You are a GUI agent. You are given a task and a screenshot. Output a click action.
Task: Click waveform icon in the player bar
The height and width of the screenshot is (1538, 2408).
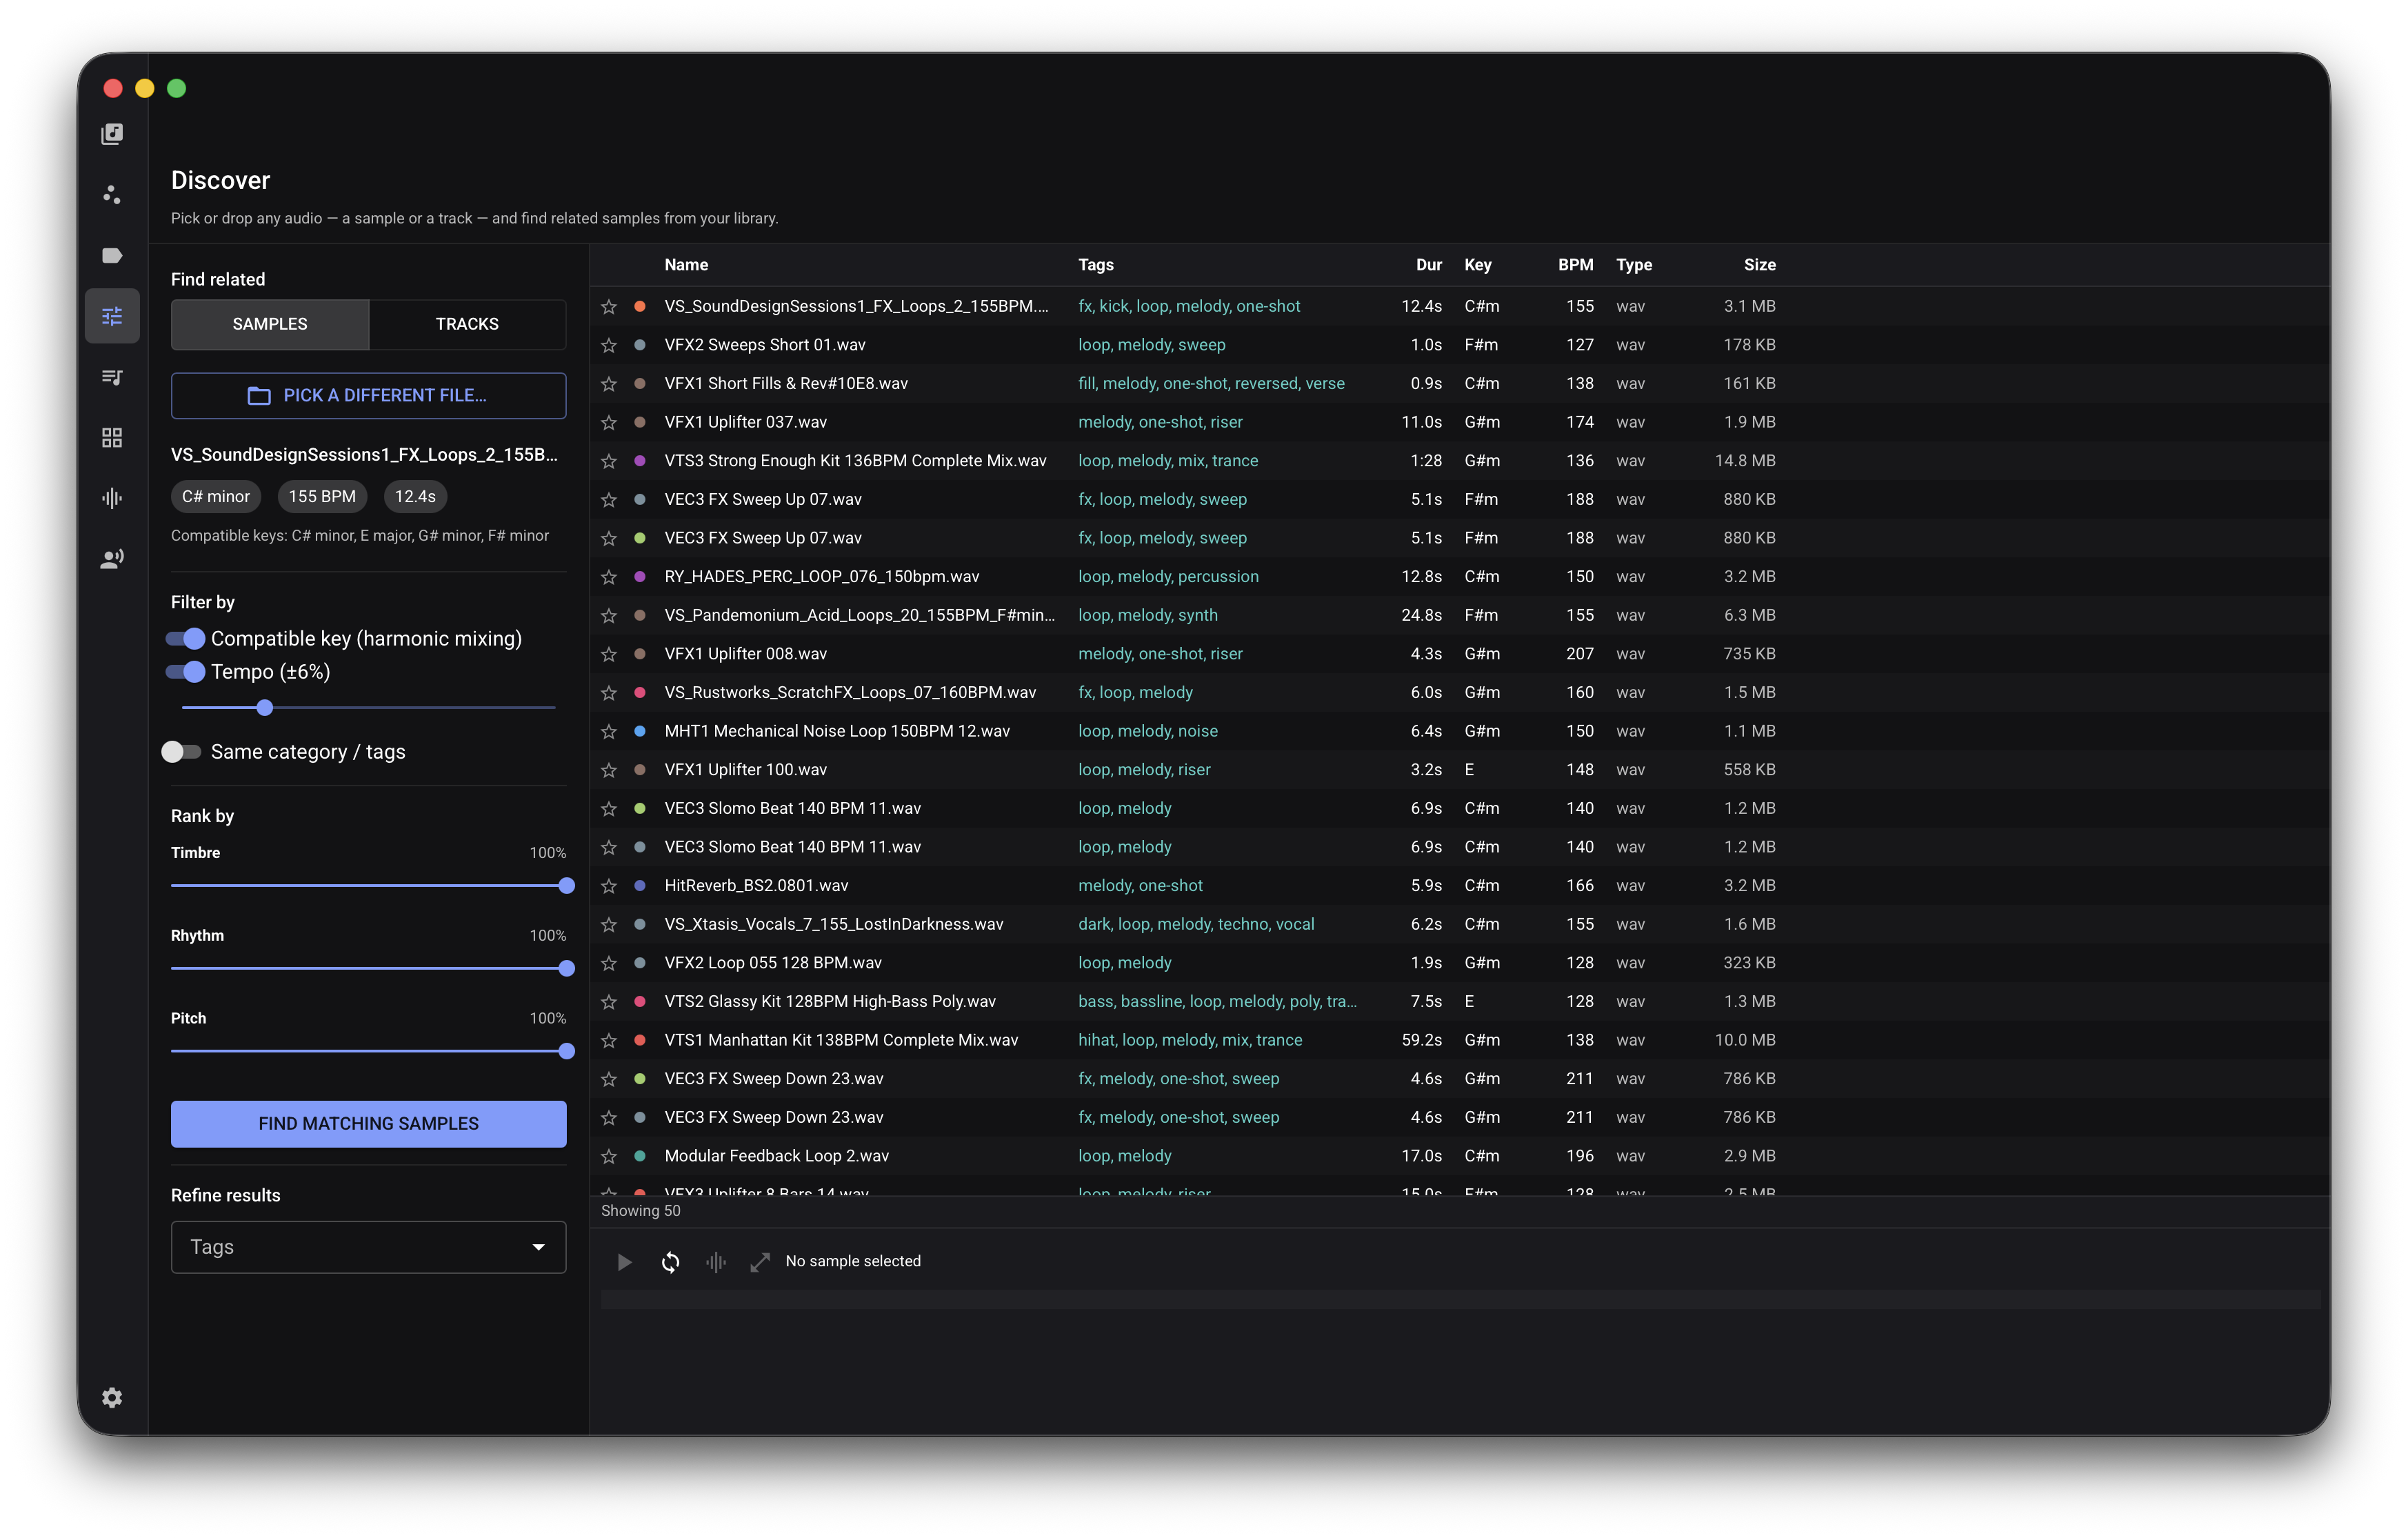tap(715, 1262)
